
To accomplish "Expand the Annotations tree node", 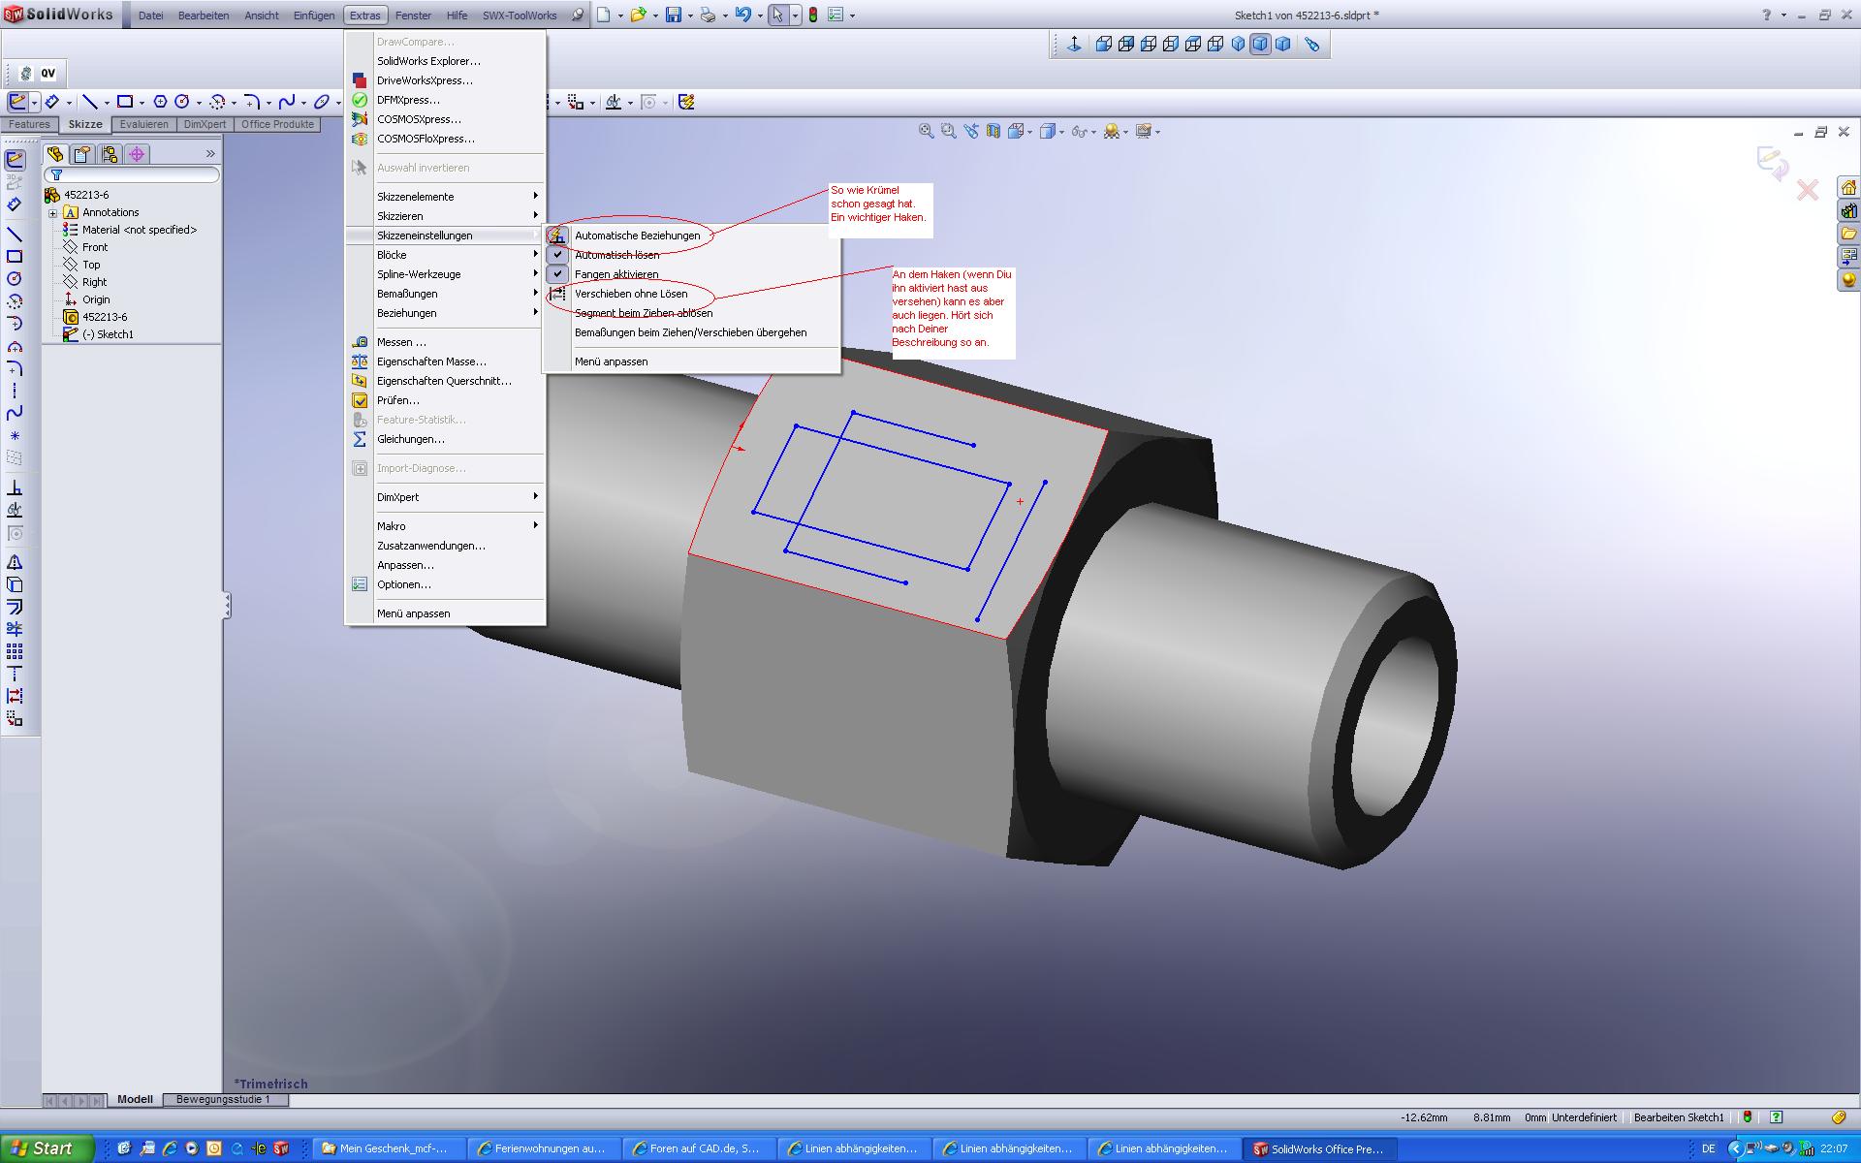I will click(x=53, y=212).
